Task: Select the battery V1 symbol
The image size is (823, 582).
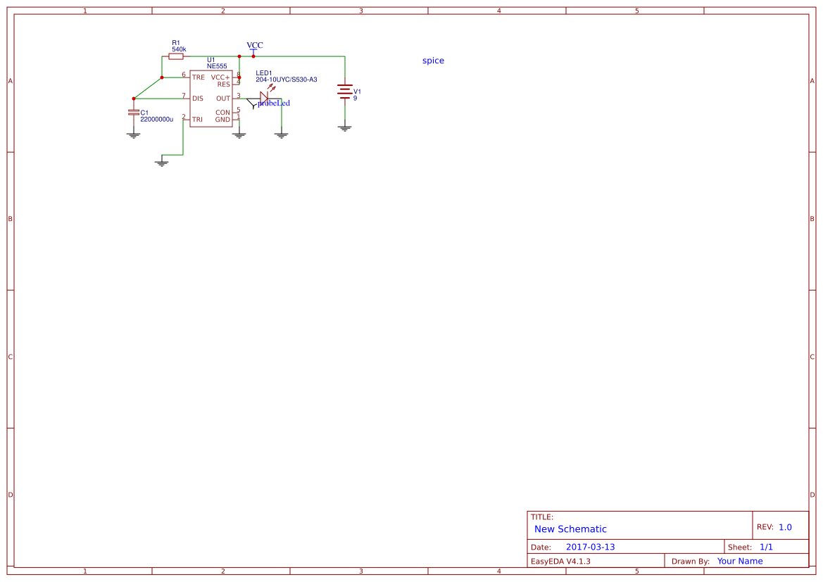Action: (344, 92)
